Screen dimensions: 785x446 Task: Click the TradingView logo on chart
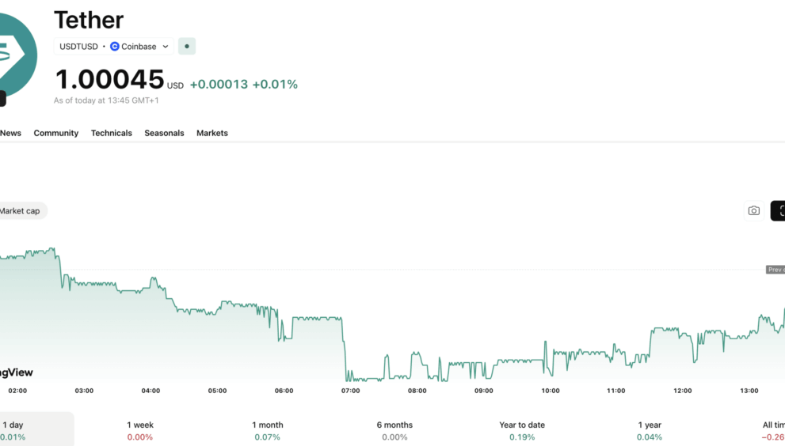[x=17, y=372]
